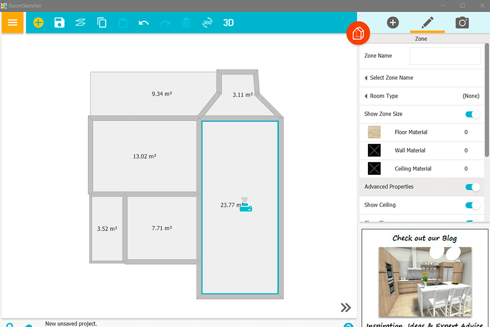Undo the last action
The width and height of the screenshot is (490, 327).
[144, 22]
